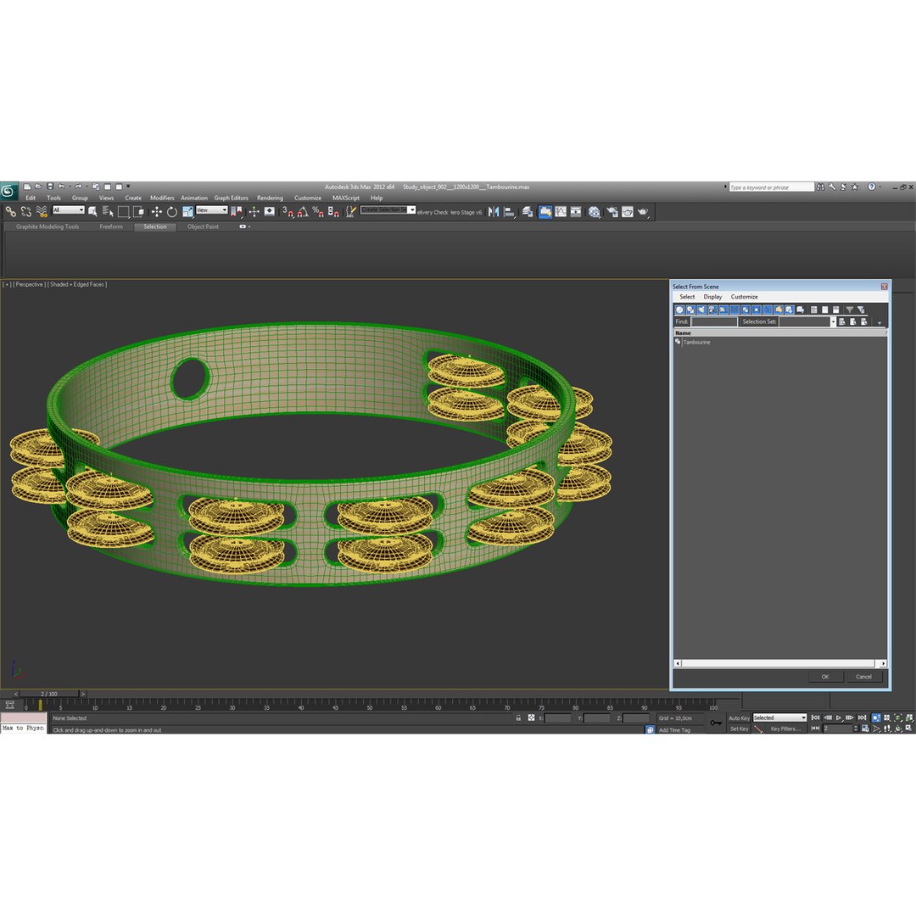
Task: Expand the dialog toolbar overflow arrow
Action: [x=880, y=322]
